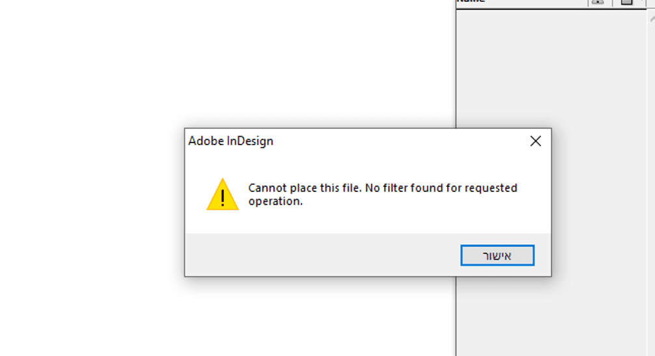Click the 'No filter found' sentence

click(x=441, y=188)
